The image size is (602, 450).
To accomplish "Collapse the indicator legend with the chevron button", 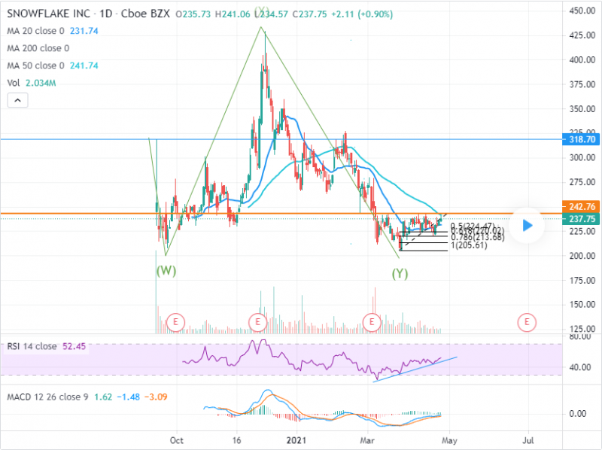I will 18,99.
